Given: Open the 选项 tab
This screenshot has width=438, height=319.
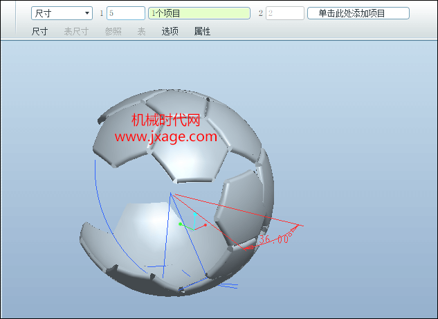Looking at the screenshot, I should point(170,31).
